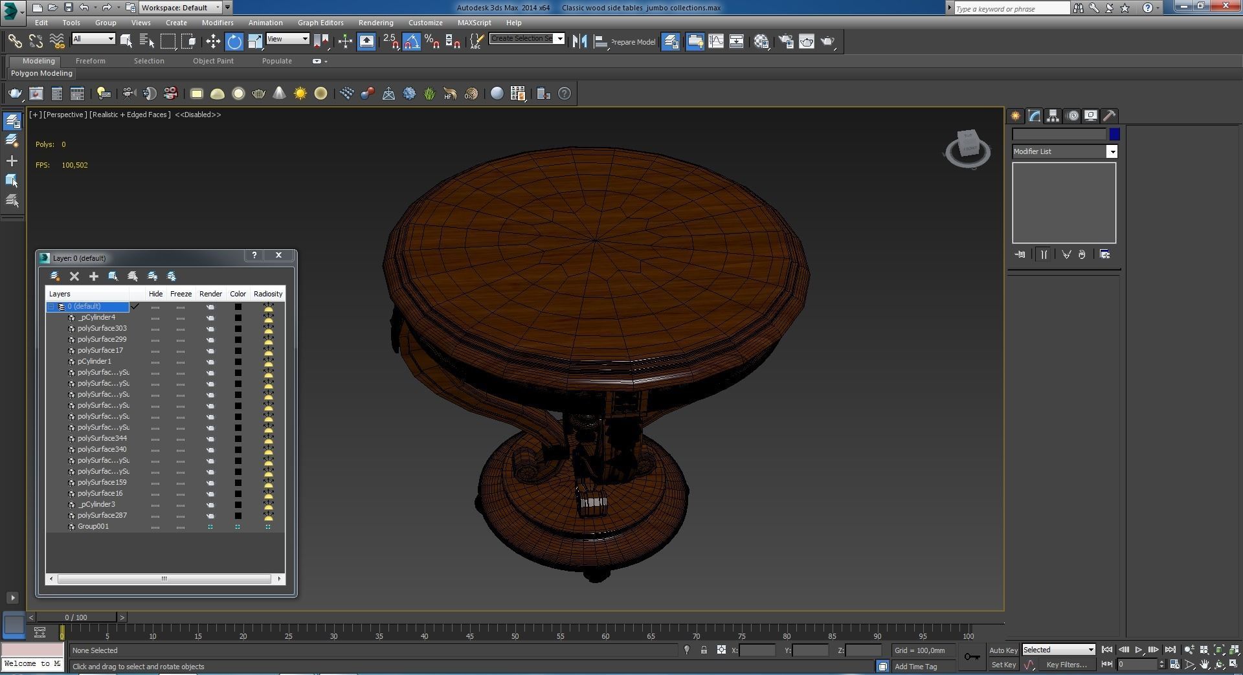
Task: Switch to the Freeform ribbon tab
Action: [x=91, y=61]
